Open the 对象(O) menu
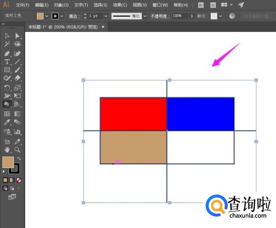The height and width of the screenshot is (228, 276). [61, 5]
